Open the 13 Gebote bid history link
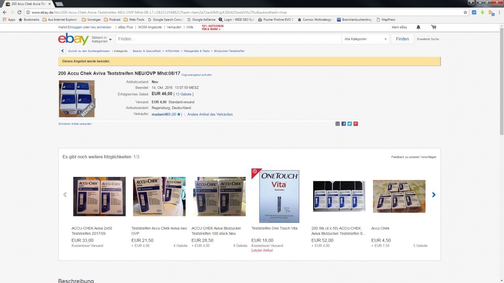The image size is (504, 283). [x=183, y=94]
